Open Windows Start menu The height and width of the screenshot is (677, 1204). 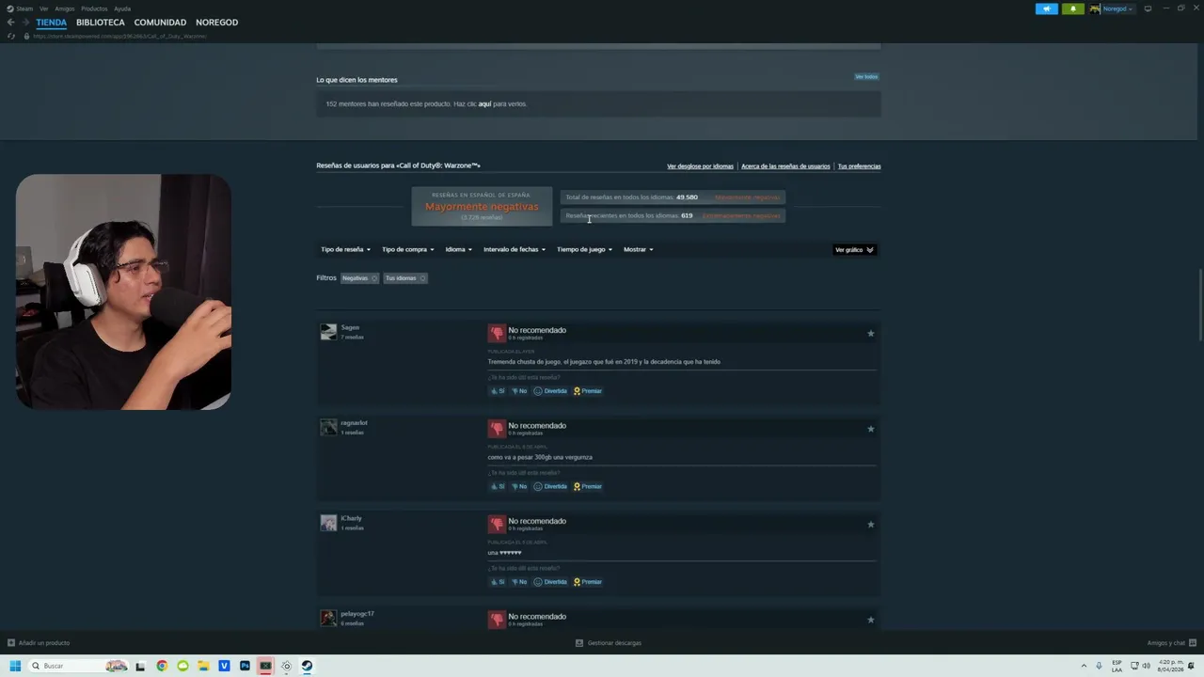pyautogui.click(x=15, y=666)
